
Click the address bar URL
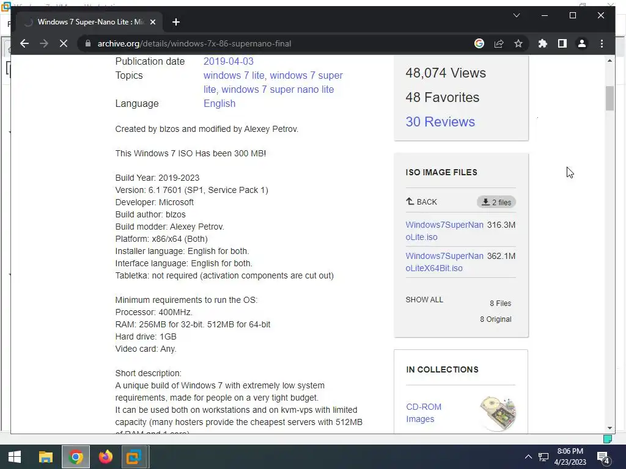[x=194, y=43]
